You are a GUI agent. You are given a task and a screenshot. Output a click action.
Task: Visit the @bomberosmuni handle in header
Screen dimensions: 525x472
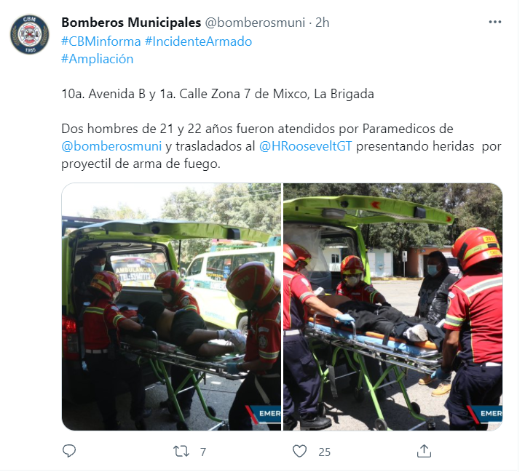[x=255, y=23]
